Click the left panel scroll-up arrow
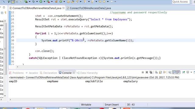This screenshot has width=195, height=109. 5,21
